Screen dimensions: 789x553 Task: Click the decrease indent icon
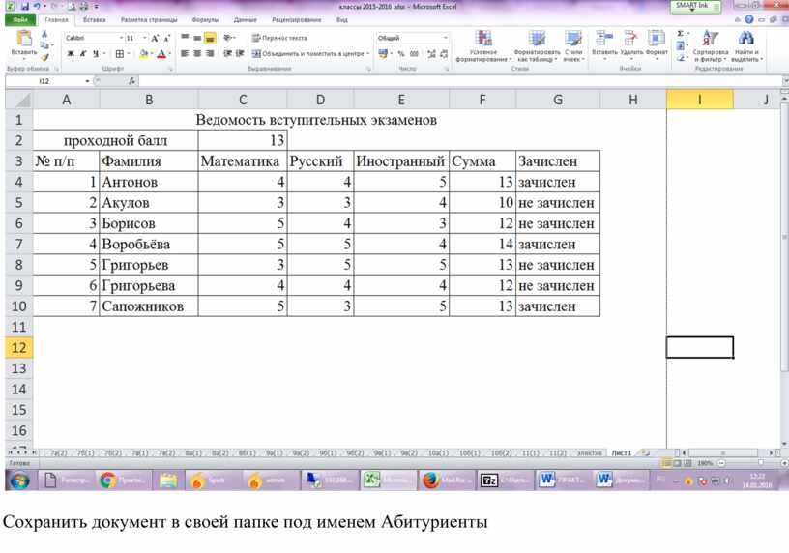tap(227, 53)
